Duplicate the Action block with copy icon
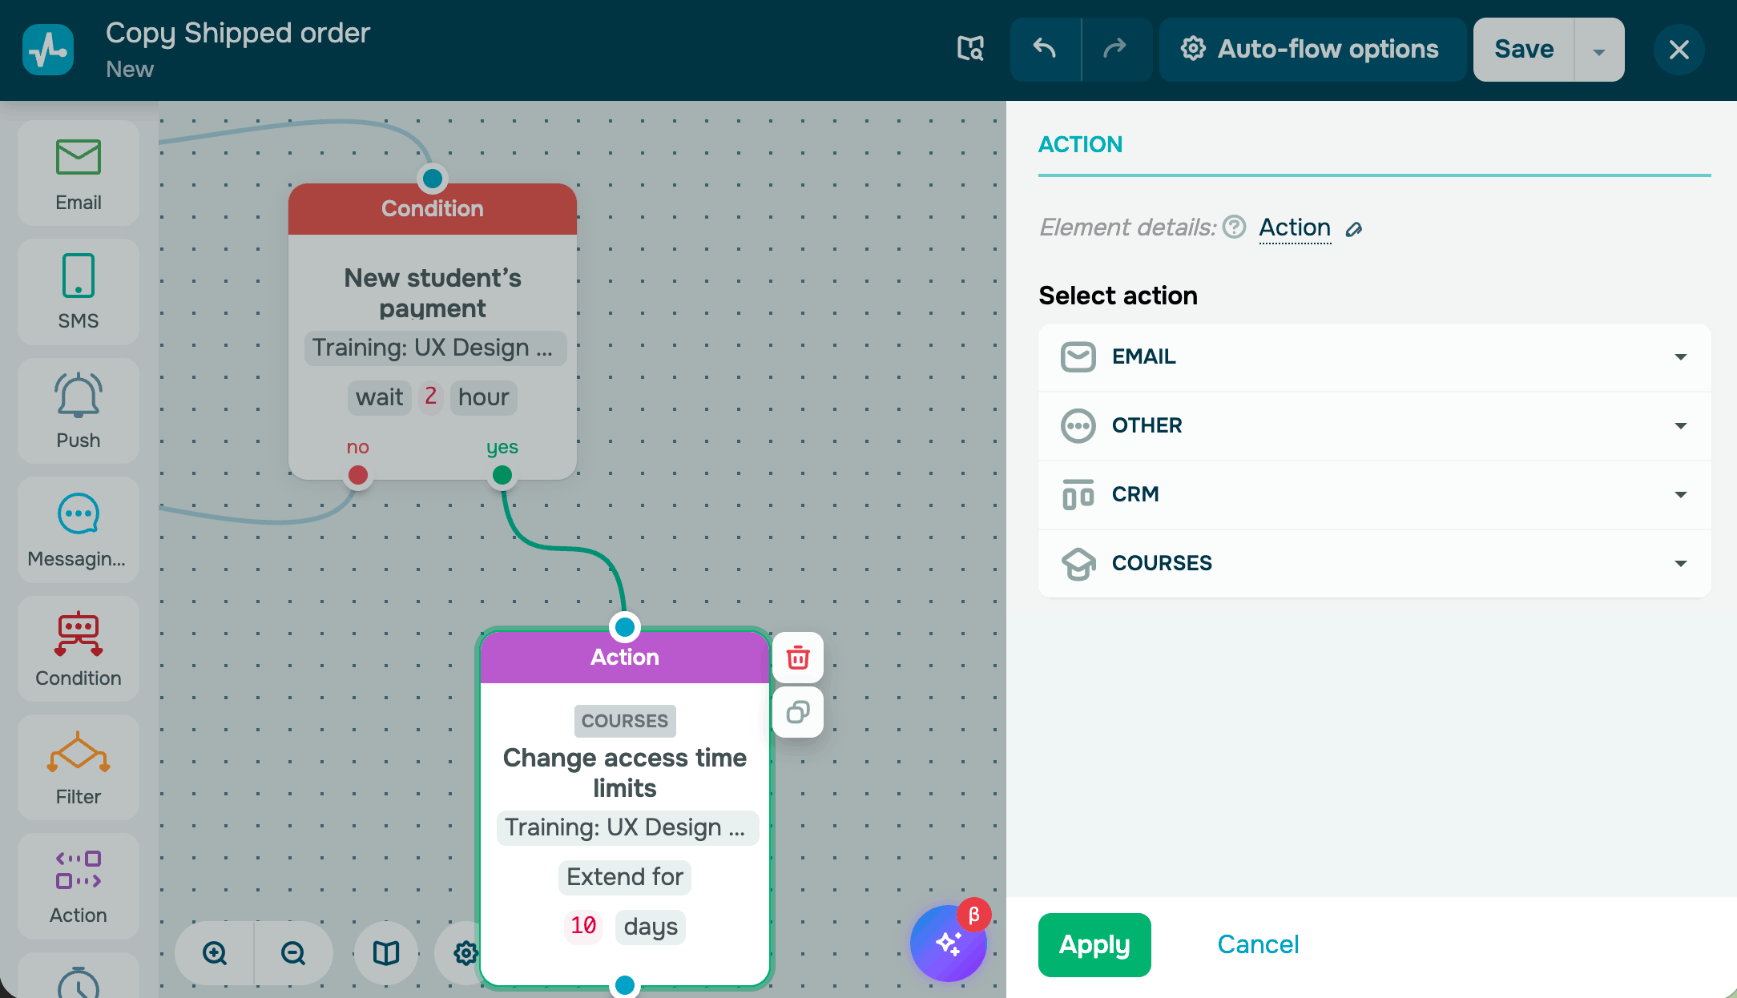 pyautogui.click(x=798, y=712)
